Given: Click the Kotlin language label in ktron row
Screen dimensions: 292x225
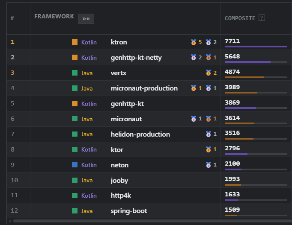Looking at the screenshot, I should coord(89,42).
